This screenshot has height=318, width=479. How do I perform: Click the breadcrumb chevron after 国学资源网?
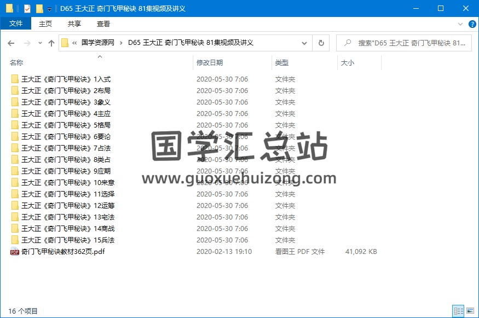(x=122, y=43)
